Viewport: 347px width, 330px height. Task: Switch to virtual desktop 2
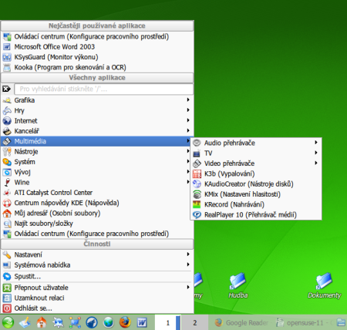(194, 322)
